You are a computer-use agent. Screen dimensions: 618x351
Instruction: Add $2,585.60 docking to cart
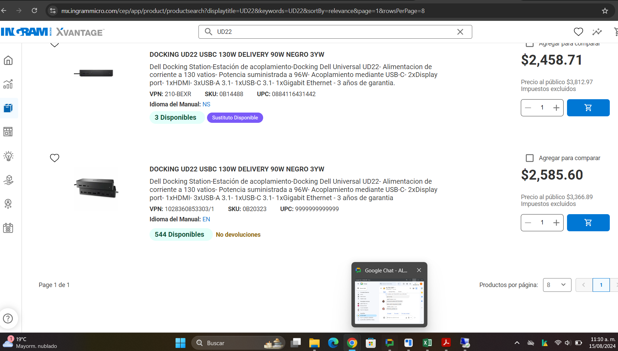pyautogui.click(x=588, y=223)
